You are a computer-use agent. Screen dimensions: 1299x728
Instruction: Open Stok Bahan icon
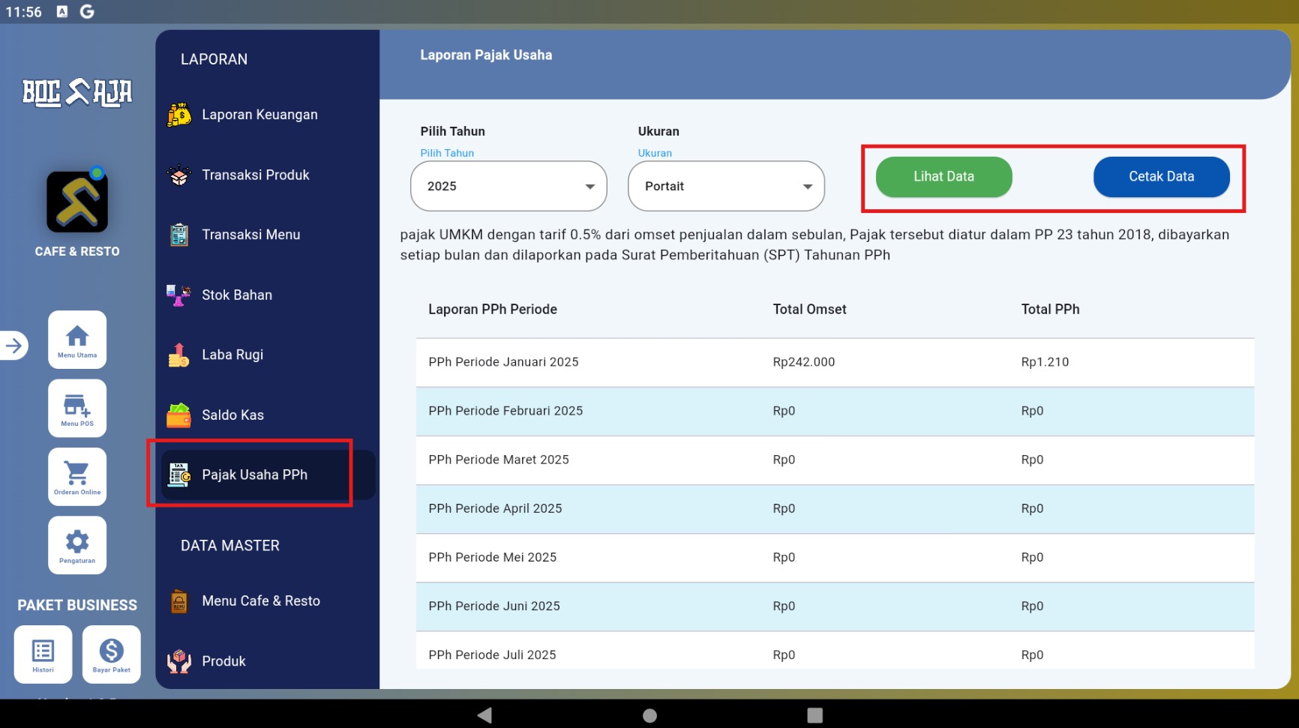tap(178, 295)
